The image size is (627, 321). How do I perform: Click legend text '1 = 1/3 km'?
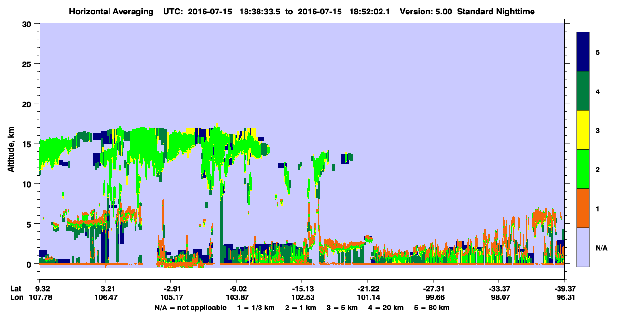256,308
